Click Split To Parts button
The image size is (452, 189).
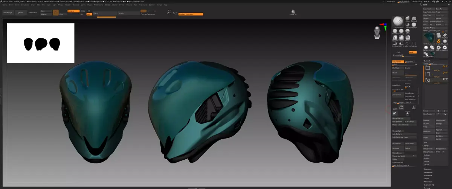tap(404, 134)
